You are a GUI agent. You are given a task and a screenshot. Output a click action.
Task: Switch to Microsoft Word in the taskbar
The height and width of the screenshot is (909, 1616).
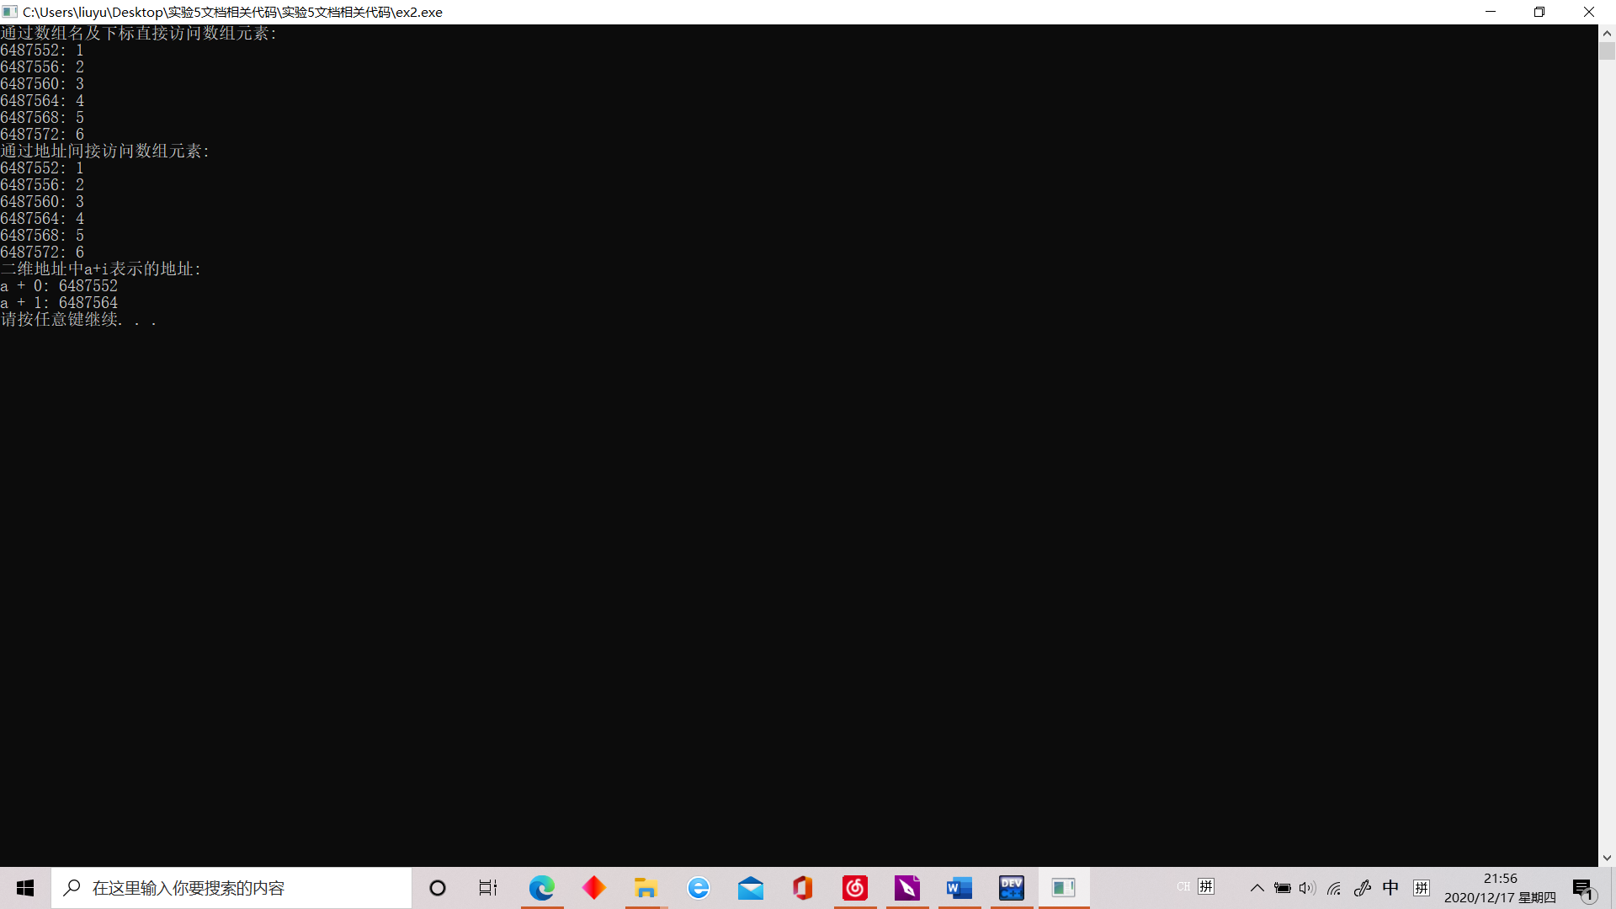959,888
